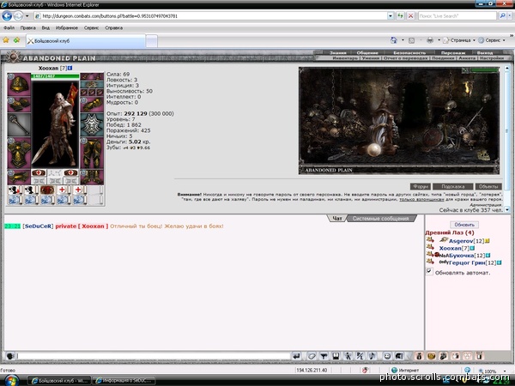
Task: Click the Abandoned Plain dungeon scene
Action: [399, 120]
